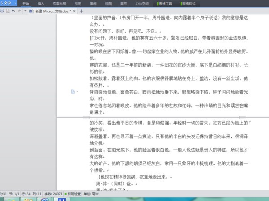
Task: Change measurement via 单位: 毫米
Action: pyautogui.click(x=91, y=194)
